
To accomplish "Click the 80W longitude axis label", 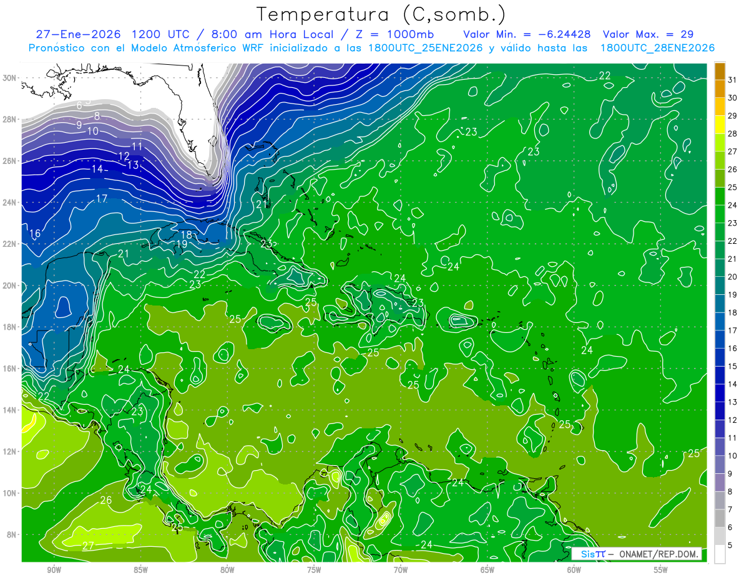I will click(227, 570).
